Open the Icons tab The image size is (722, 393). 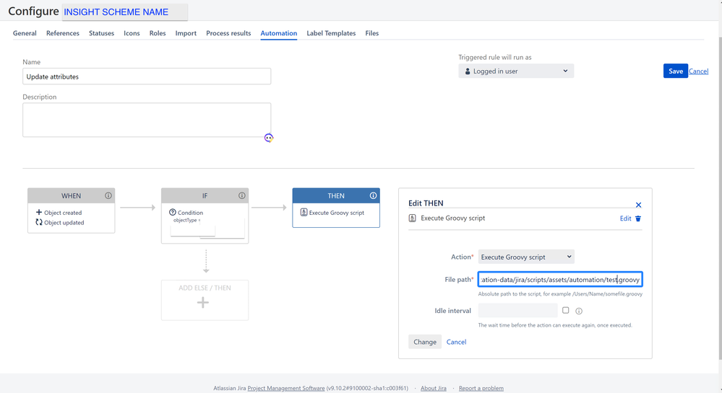point(132,33)
